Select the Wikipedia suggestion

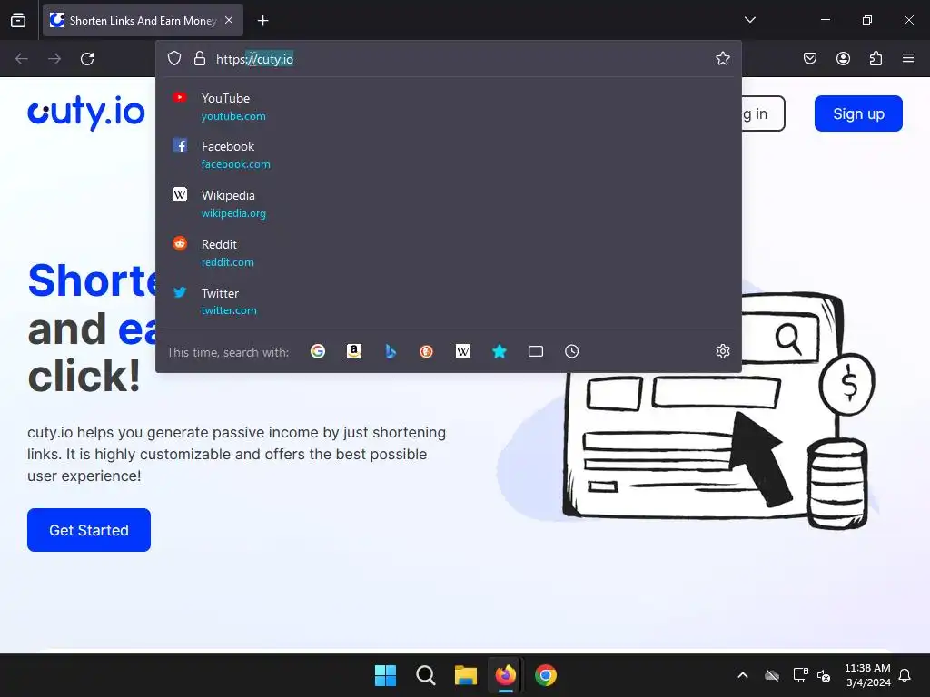tap(449, 203)
